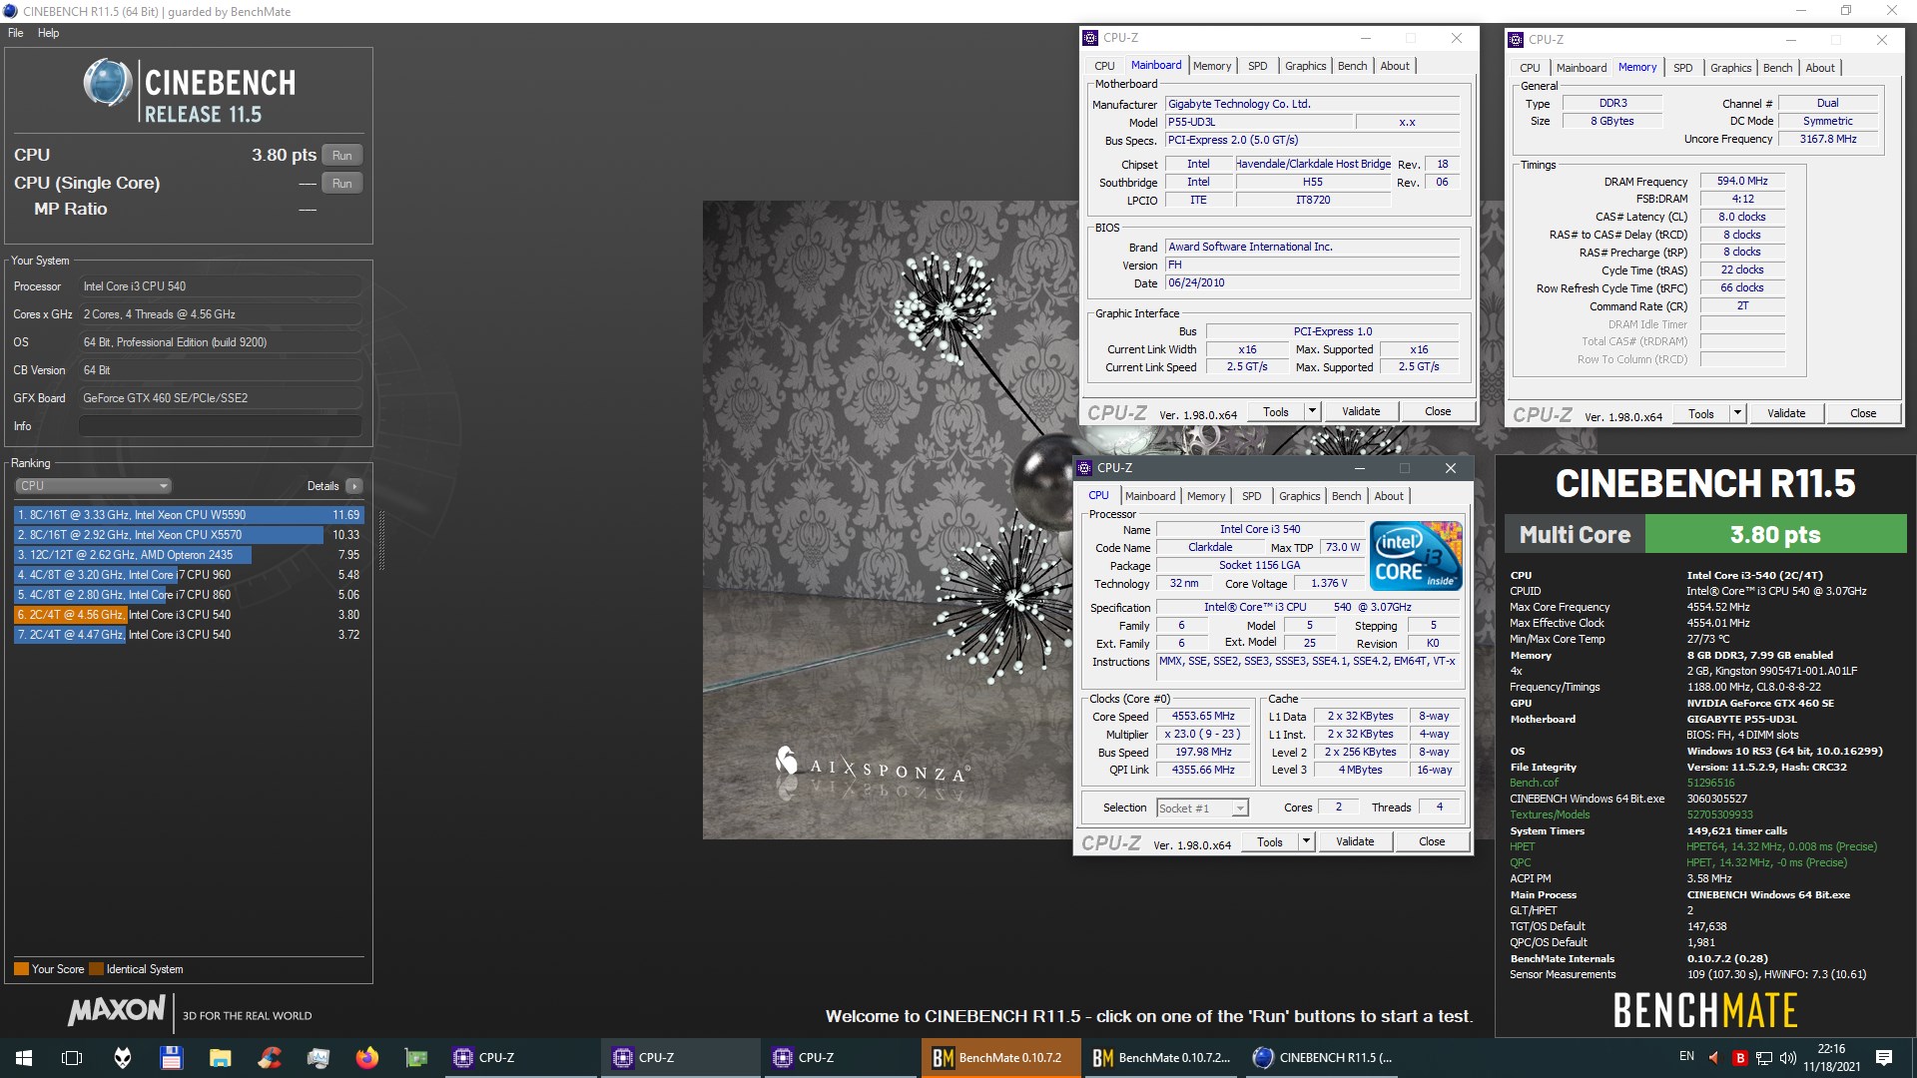Screen dimensions: 1917x1078
Task: Open File Explorer from the taskbar
Action: coord(220,1058)
